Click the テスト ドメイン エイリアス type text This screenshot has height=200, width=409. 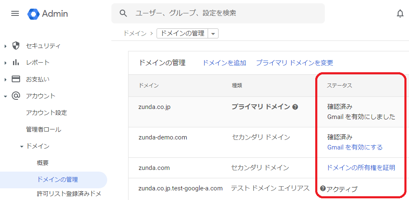pos(270,188)
